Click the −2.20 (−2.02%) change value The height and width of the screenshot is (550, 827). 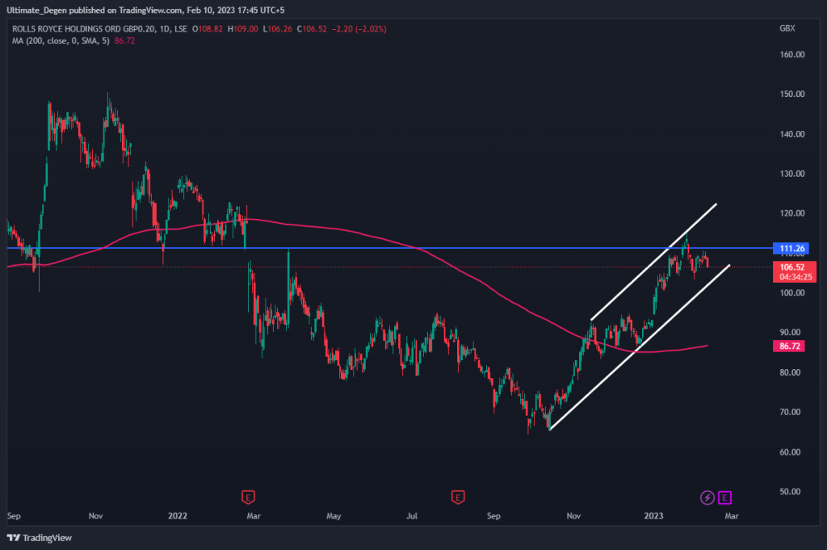point(359,29)
